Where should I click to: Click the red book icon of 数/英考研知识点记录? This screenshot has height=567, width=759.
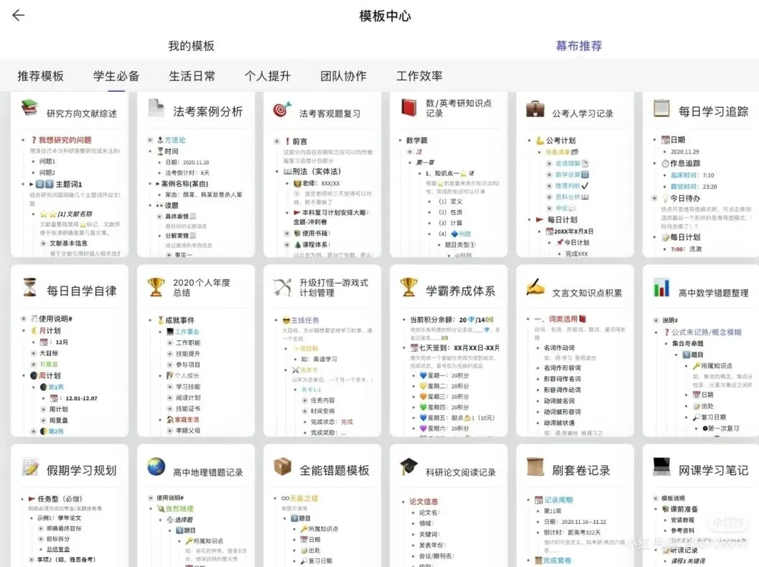[409, 108]
